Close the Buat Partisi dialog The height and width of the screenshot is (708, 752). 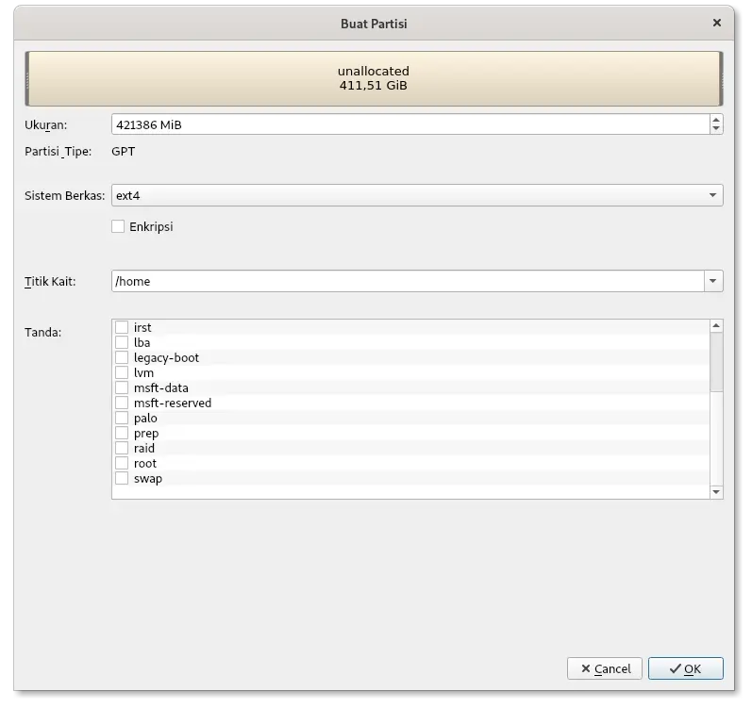tap(716, 23)
